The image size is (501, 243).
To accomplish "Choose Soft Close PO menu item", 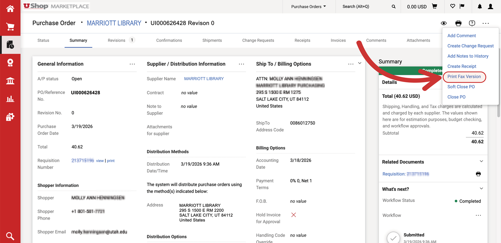I will (x=461, y=87).
